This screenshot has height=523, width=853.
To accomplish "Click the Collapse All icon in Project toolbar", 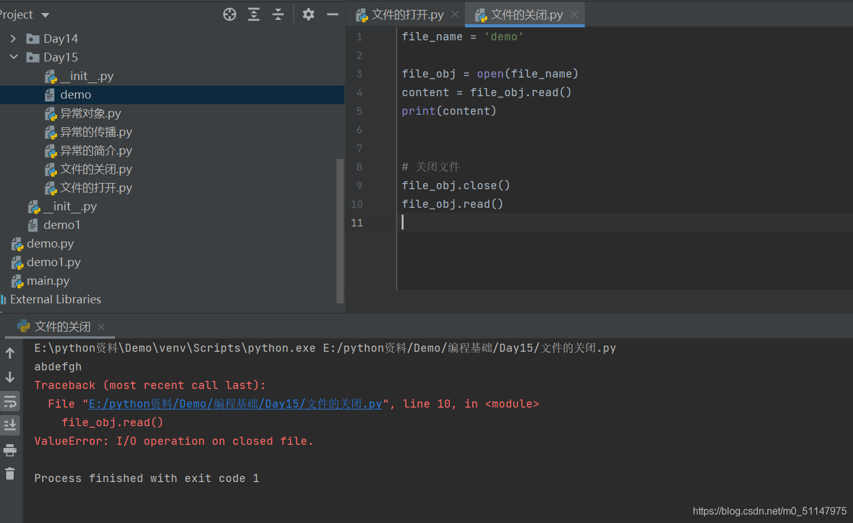I will click(x=278, y=14).
